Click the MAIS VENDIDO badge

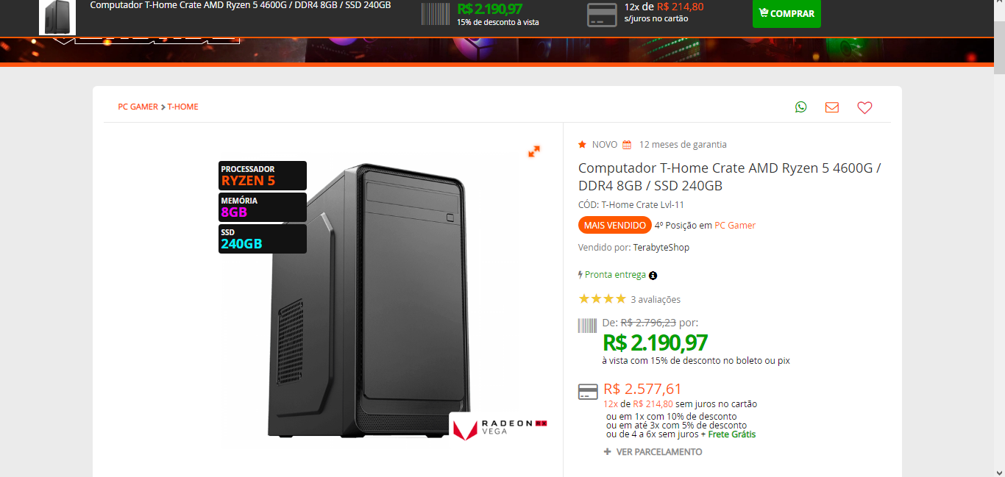click(614, 225)
